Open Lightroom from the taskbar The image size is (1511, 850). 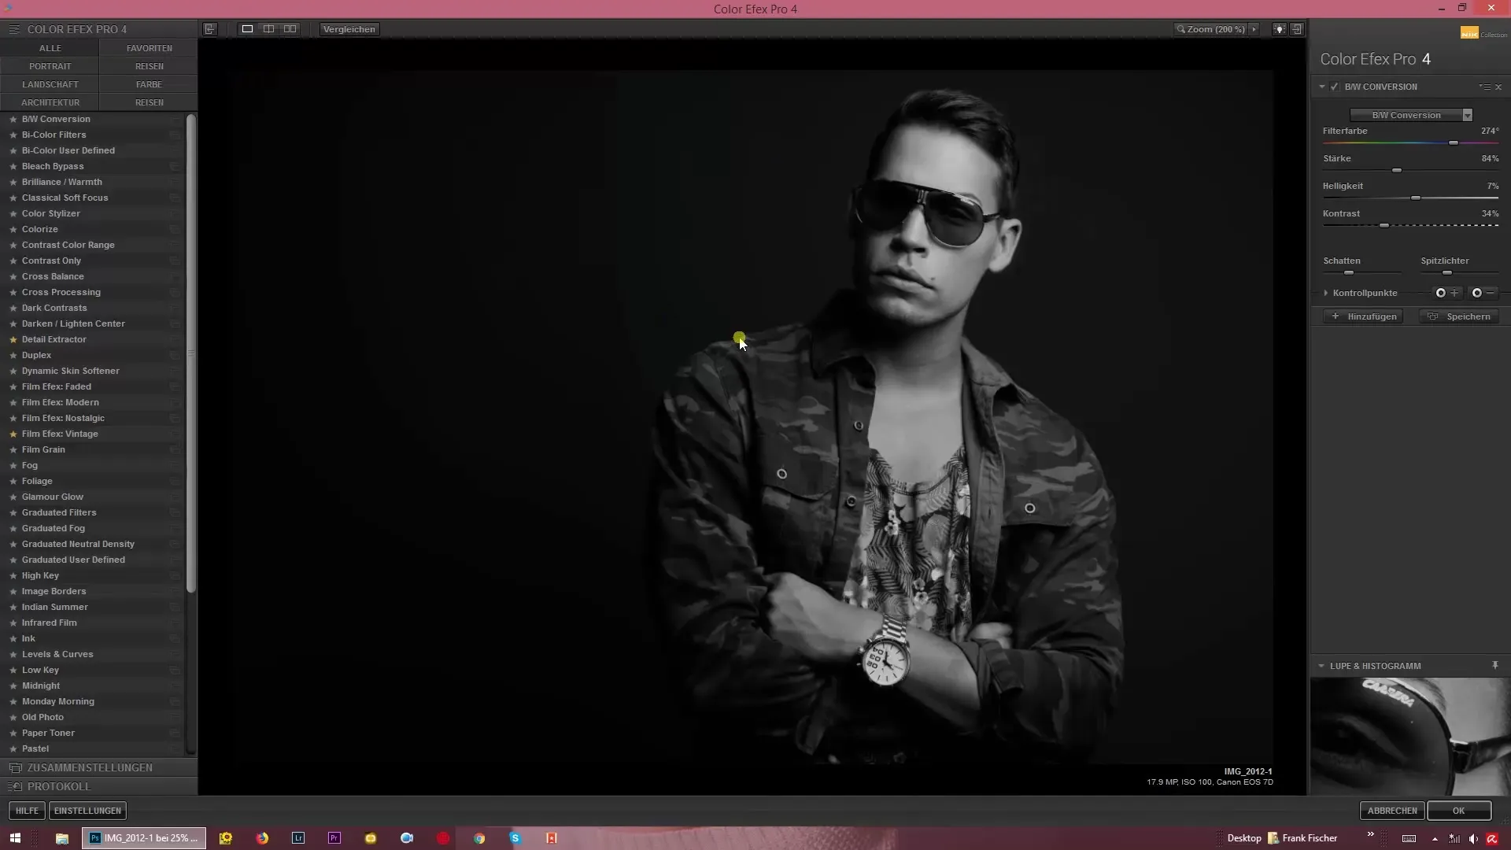(298, 838)
